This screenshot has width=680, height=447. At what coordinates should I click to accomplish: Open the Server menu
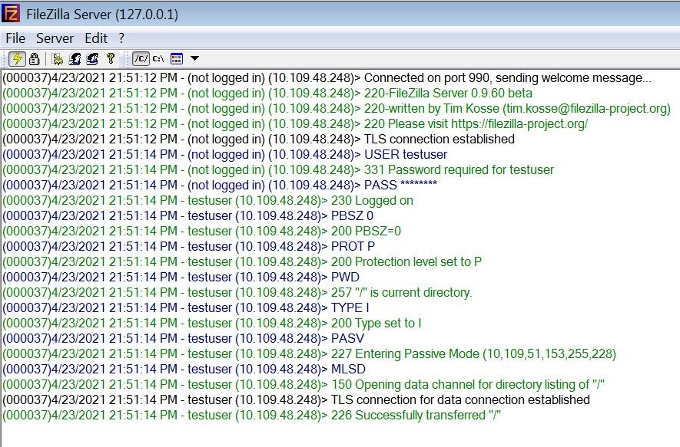(55, 38)
